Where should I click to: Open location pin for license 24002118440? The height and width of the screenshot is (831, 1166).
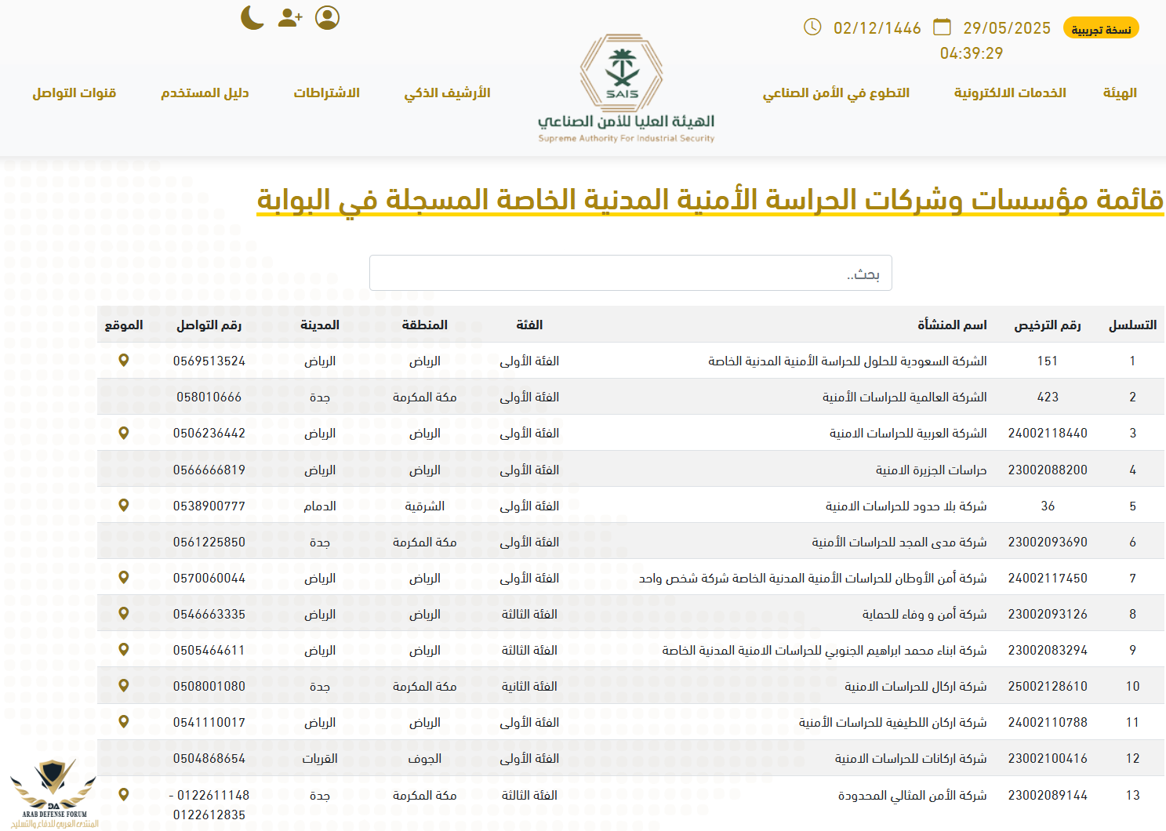(x=124, y=433)
